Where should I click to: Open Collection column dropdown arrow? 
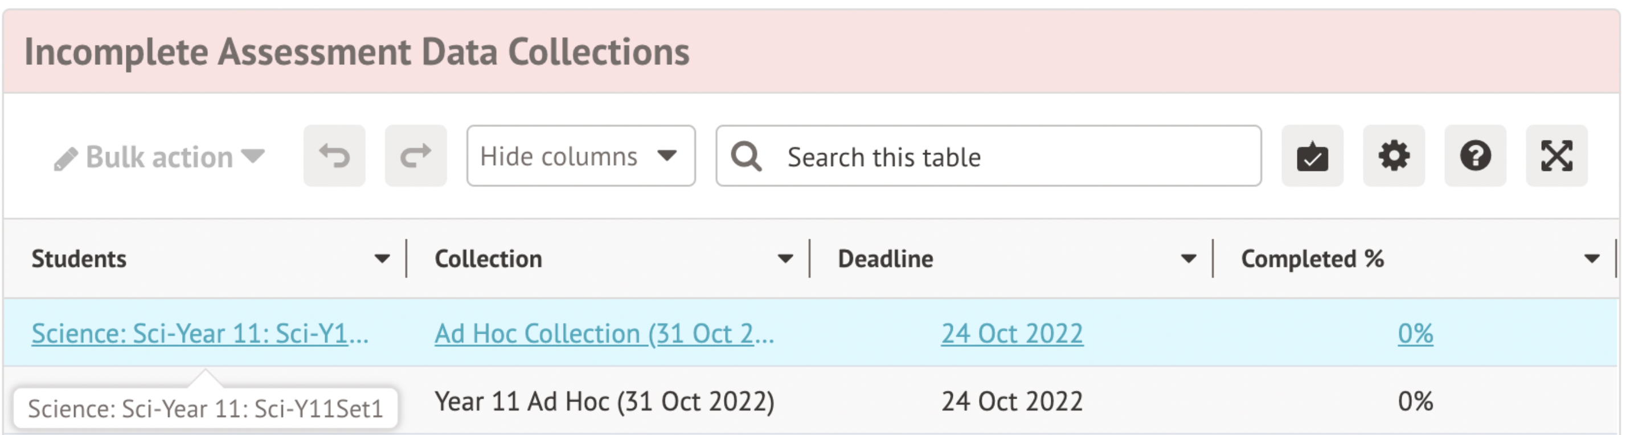tap(785, 258)
